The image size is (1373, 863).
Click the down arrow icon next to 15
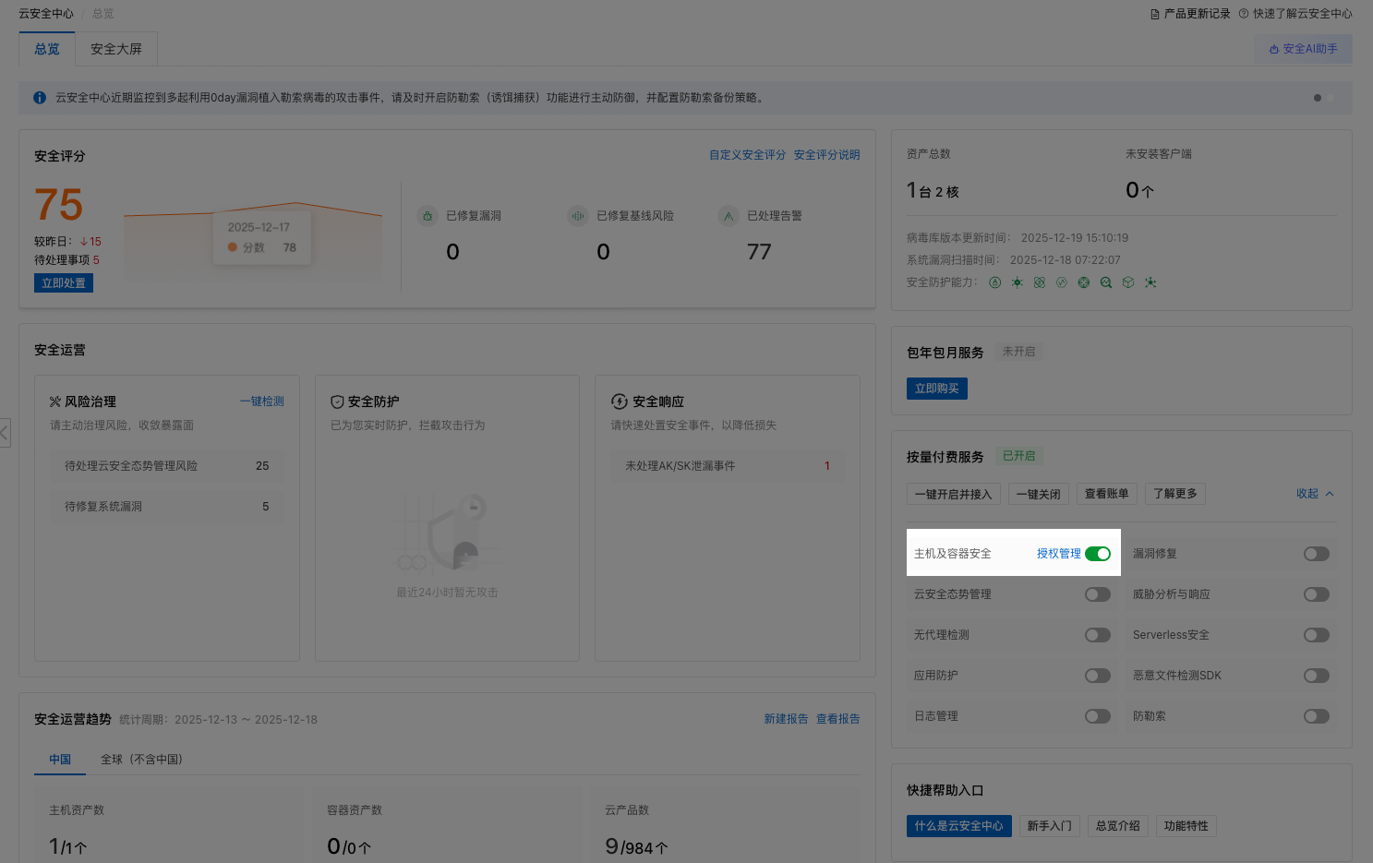(x=84, y=242)
